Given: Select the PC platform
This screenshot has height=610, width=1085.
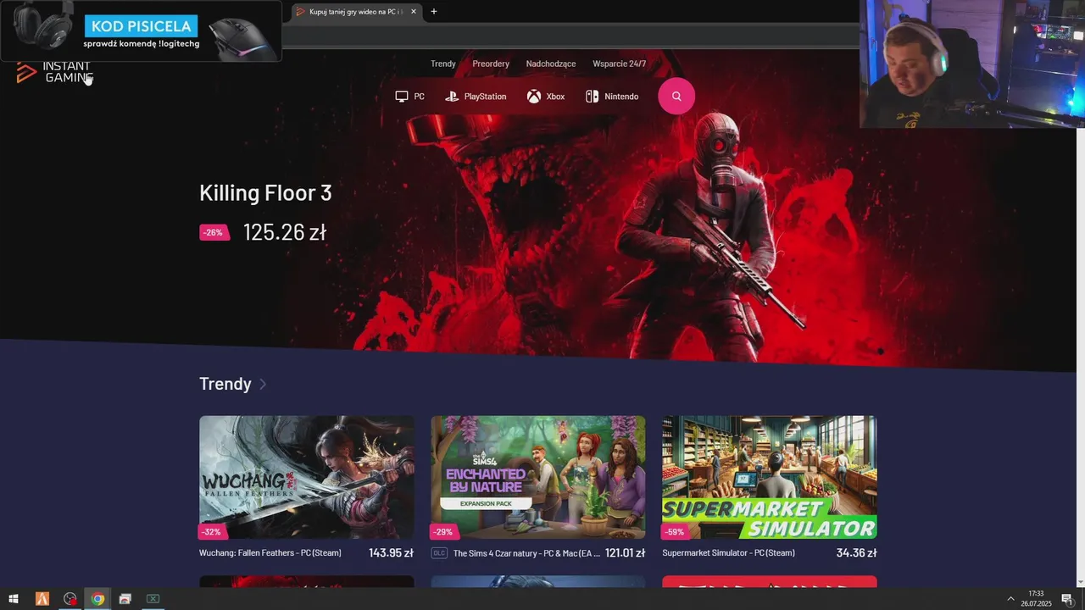Looking at the screenshot, I should pyautogui.click(x=409, y=97).
